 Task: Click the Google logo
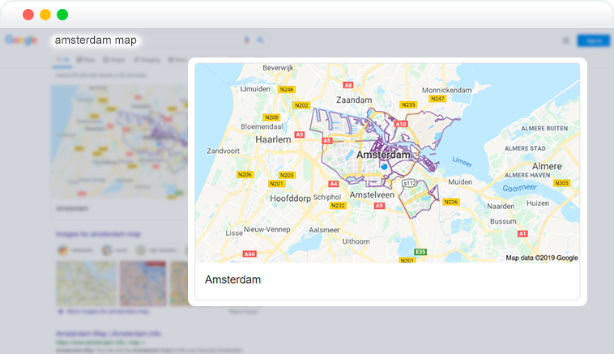coord(21,40)
